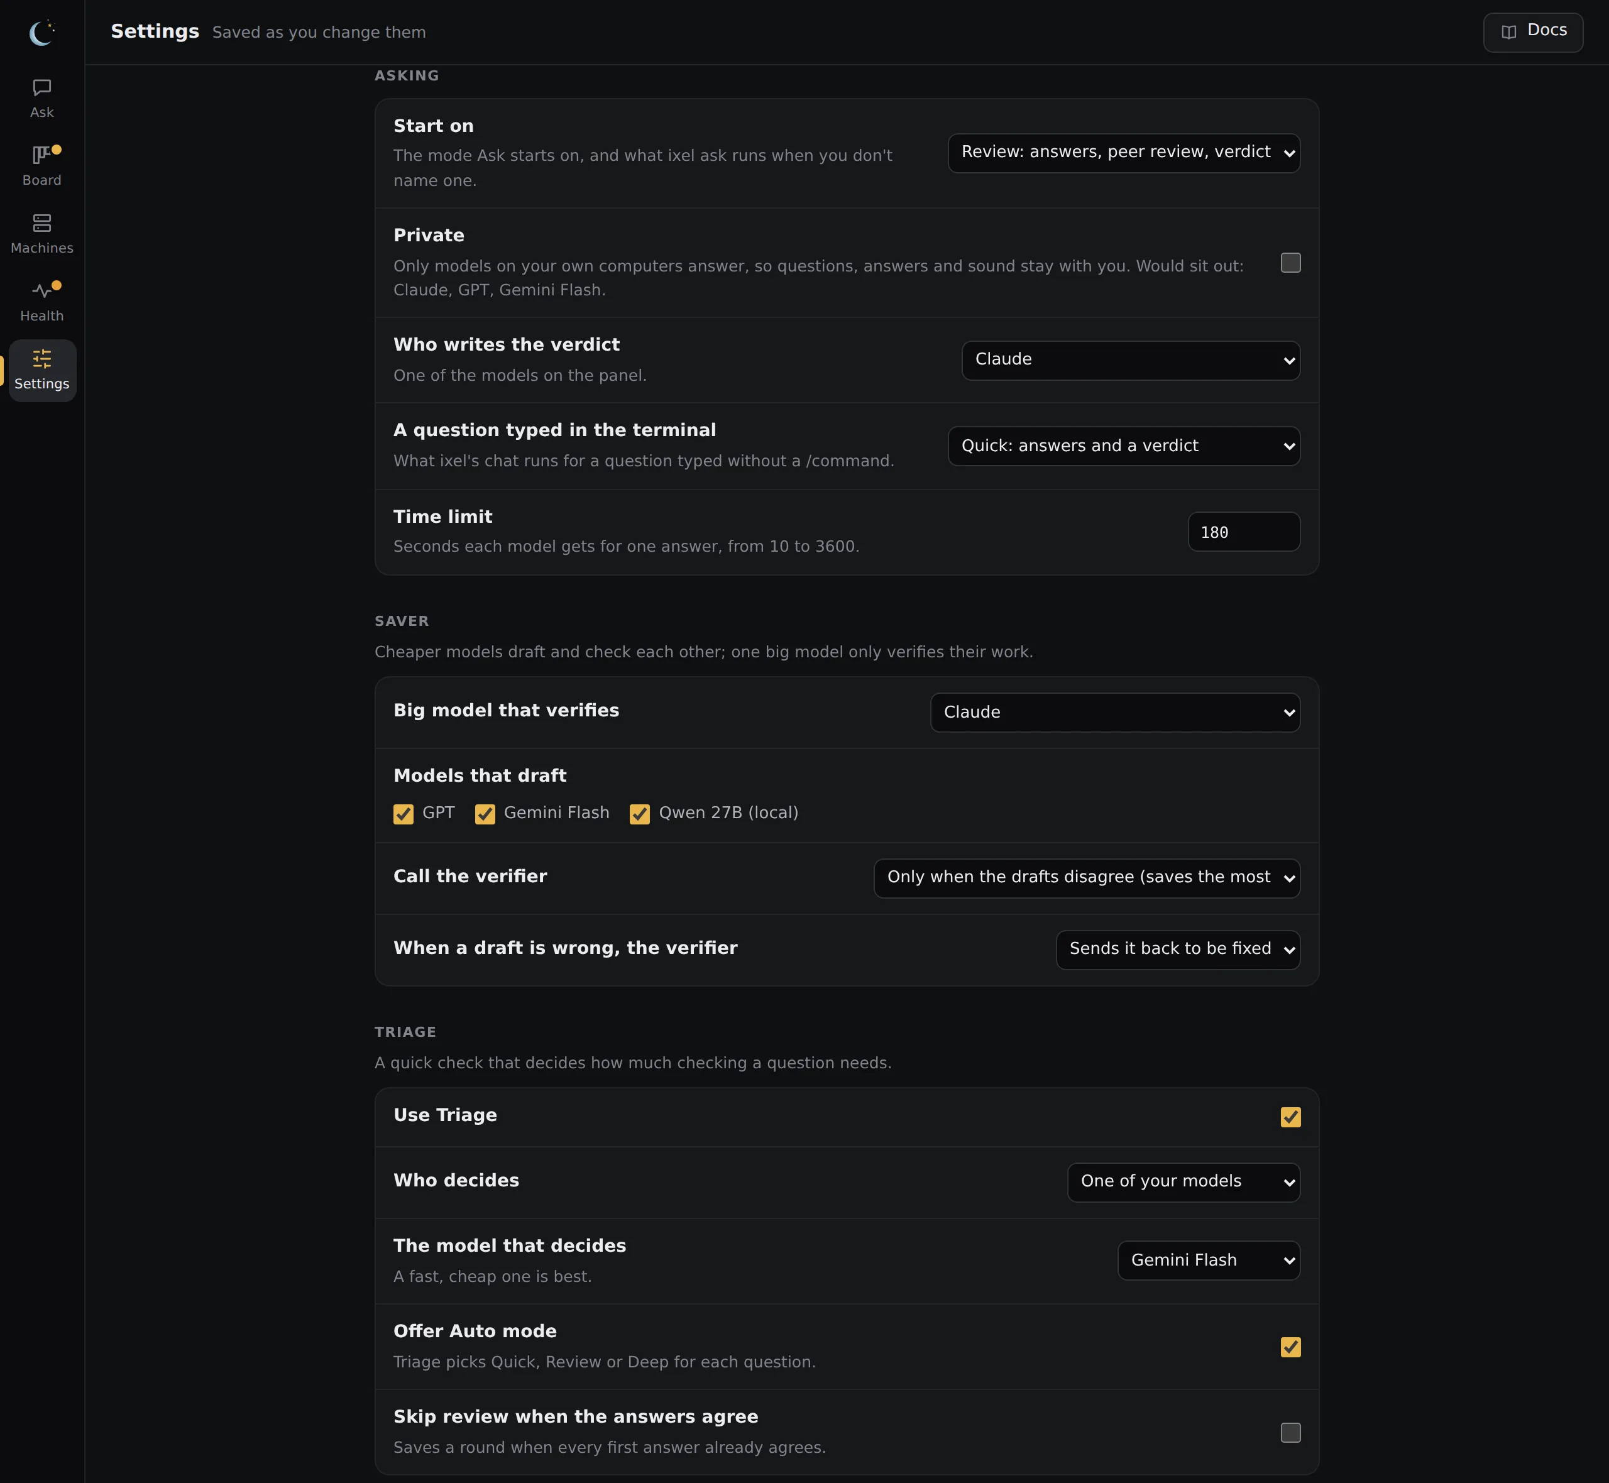Click 'Cheaper models draft and check' description
1609x1483 pixels.
click(704, 652)
